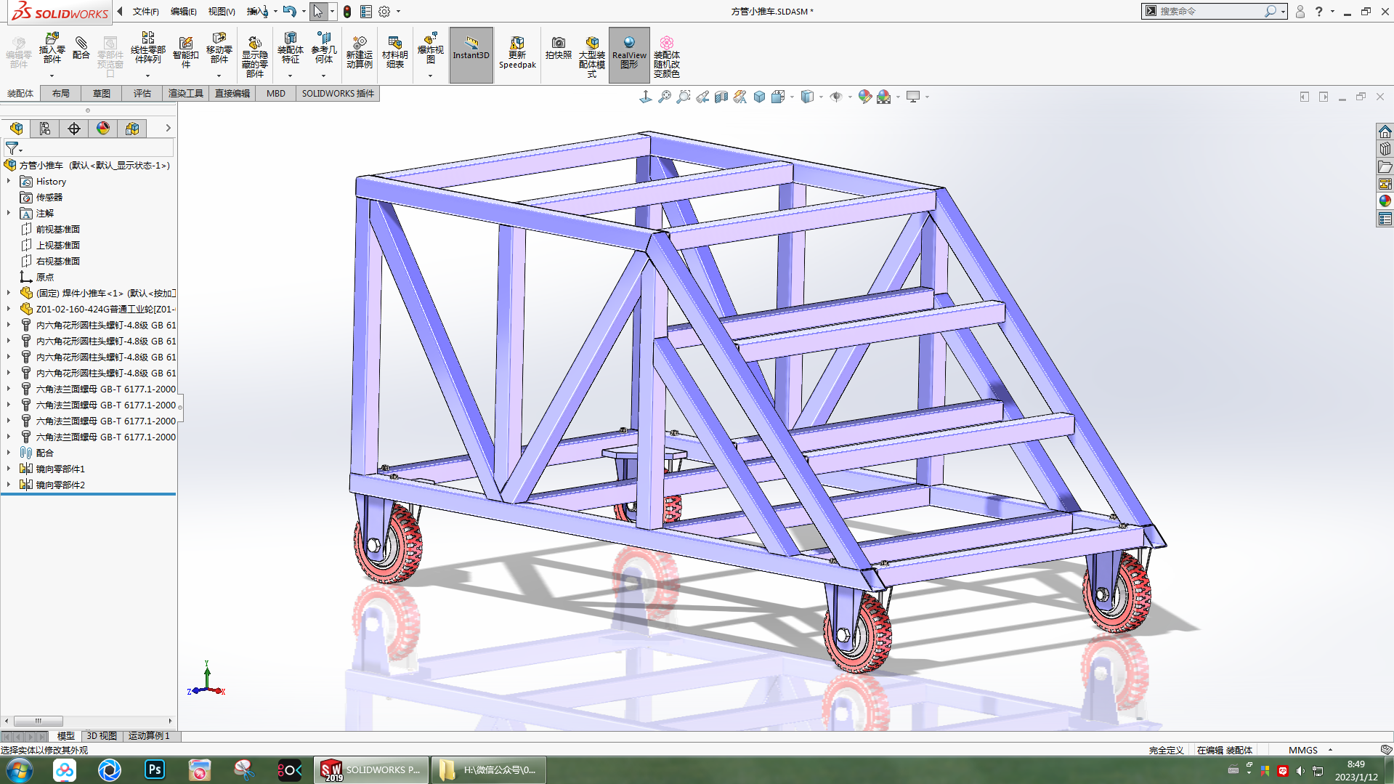Open 插入零部件 dropdown arrow
The height and width of the screenshot is (784, 1394).
point(52,76)
